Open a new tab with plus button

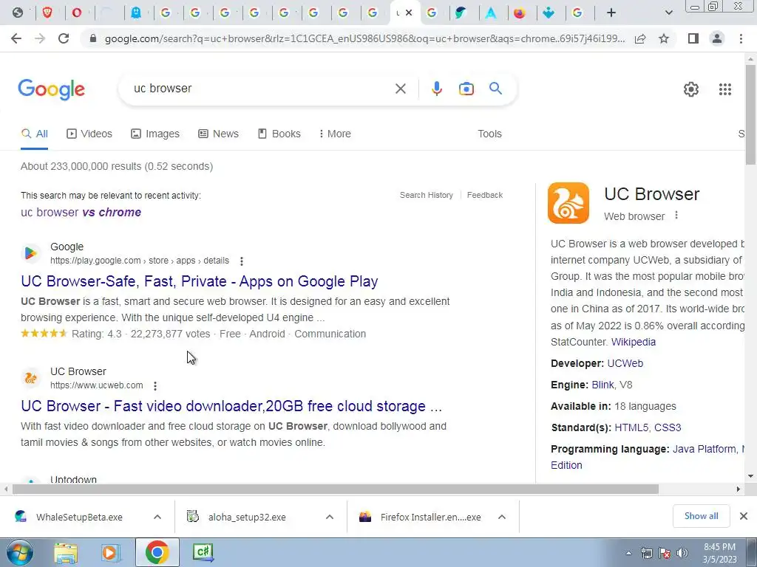coord(611,13)
